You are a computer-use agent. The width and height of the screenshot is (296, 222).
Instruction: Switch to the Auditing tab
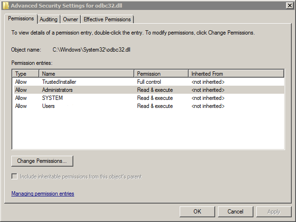pyautogui.click(x=48, y=19)
